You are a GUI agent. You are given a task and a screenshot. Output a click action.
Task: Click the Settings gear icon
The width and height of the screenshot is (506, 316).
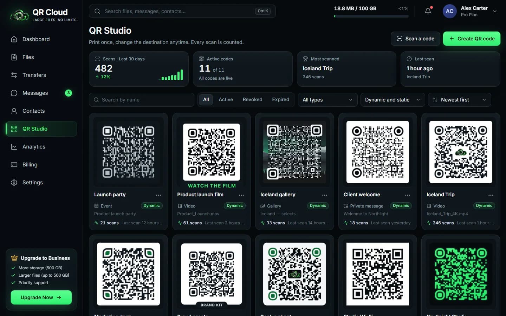pos(14,183)
